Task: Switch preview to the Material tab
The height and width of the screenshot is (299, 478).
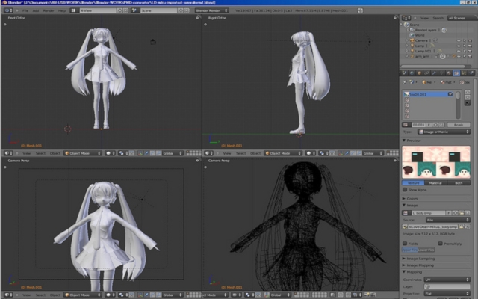Action: [435, 183]
